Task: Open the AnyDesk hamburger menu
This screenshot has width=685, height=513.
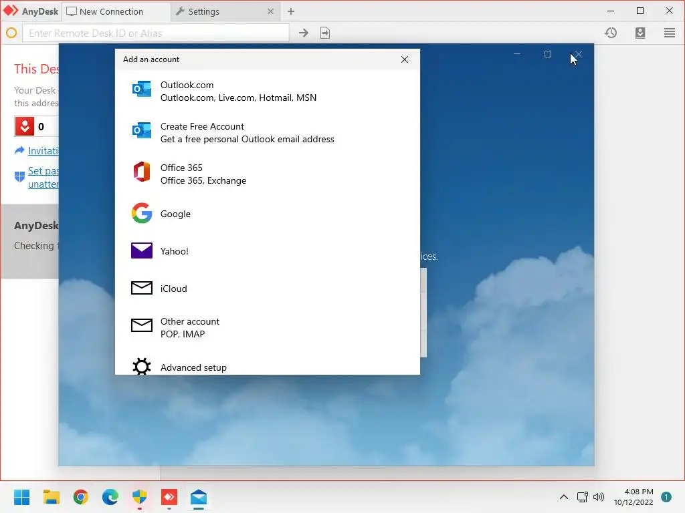Action: point(669,33)
